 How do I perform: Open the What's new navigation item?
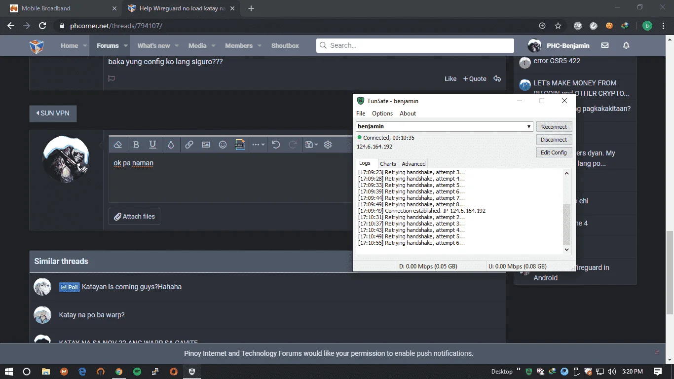point(153,45)
